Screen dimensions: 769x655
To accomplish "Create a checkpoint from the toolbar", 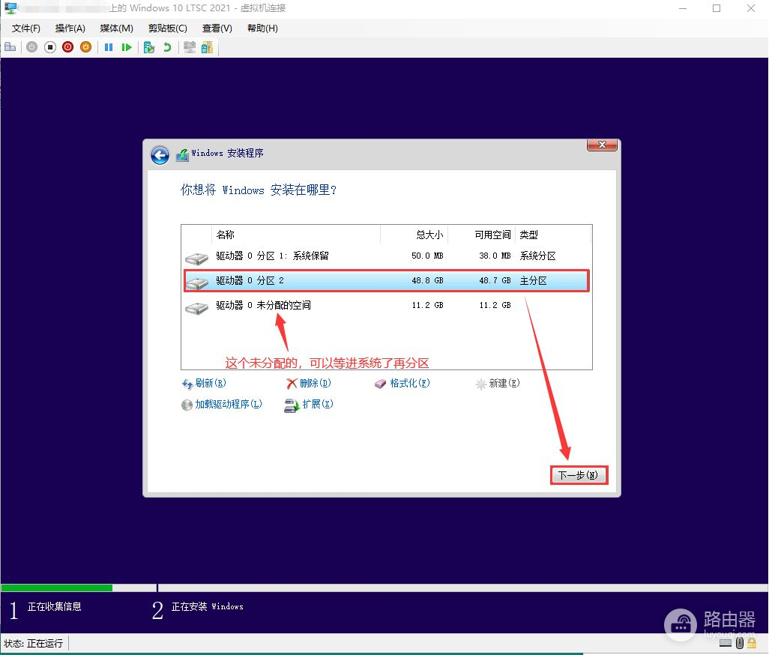I will pyautogui.click(x=149, y=47).
